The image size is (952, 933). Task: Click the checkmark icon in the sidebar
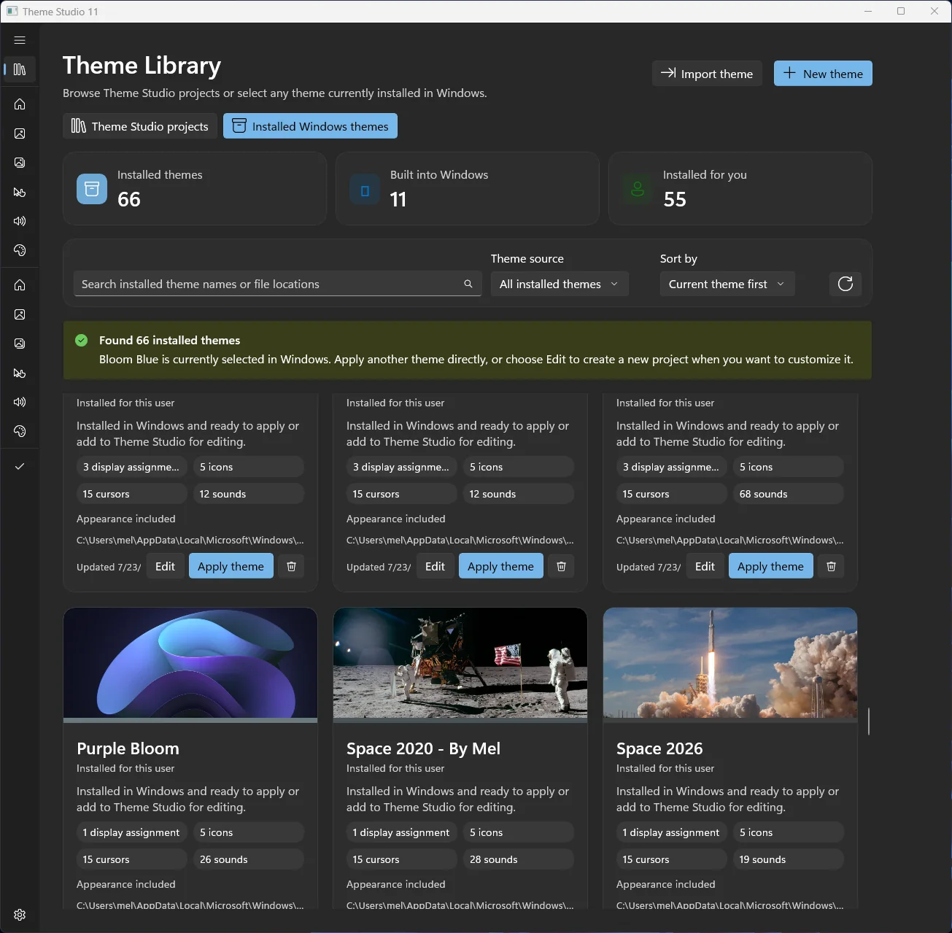[x=20, y=466]
